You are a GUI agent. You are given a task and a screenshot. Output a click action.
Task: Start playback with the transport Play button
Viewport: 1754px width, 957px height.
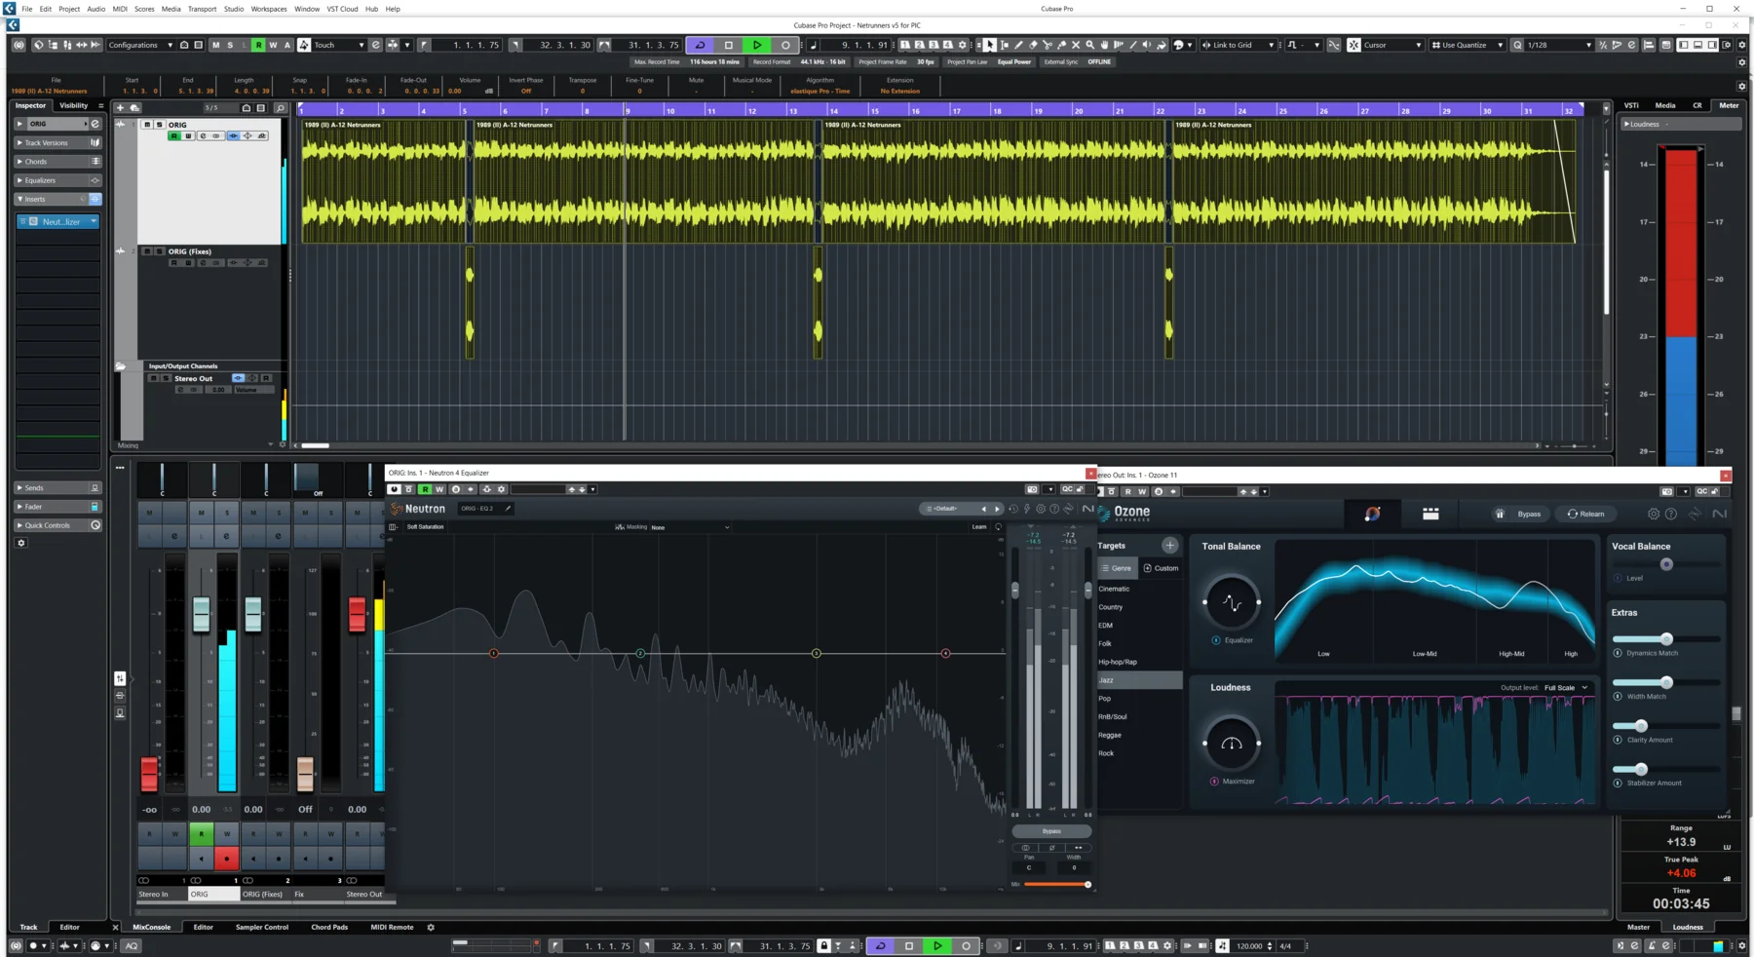756,45
